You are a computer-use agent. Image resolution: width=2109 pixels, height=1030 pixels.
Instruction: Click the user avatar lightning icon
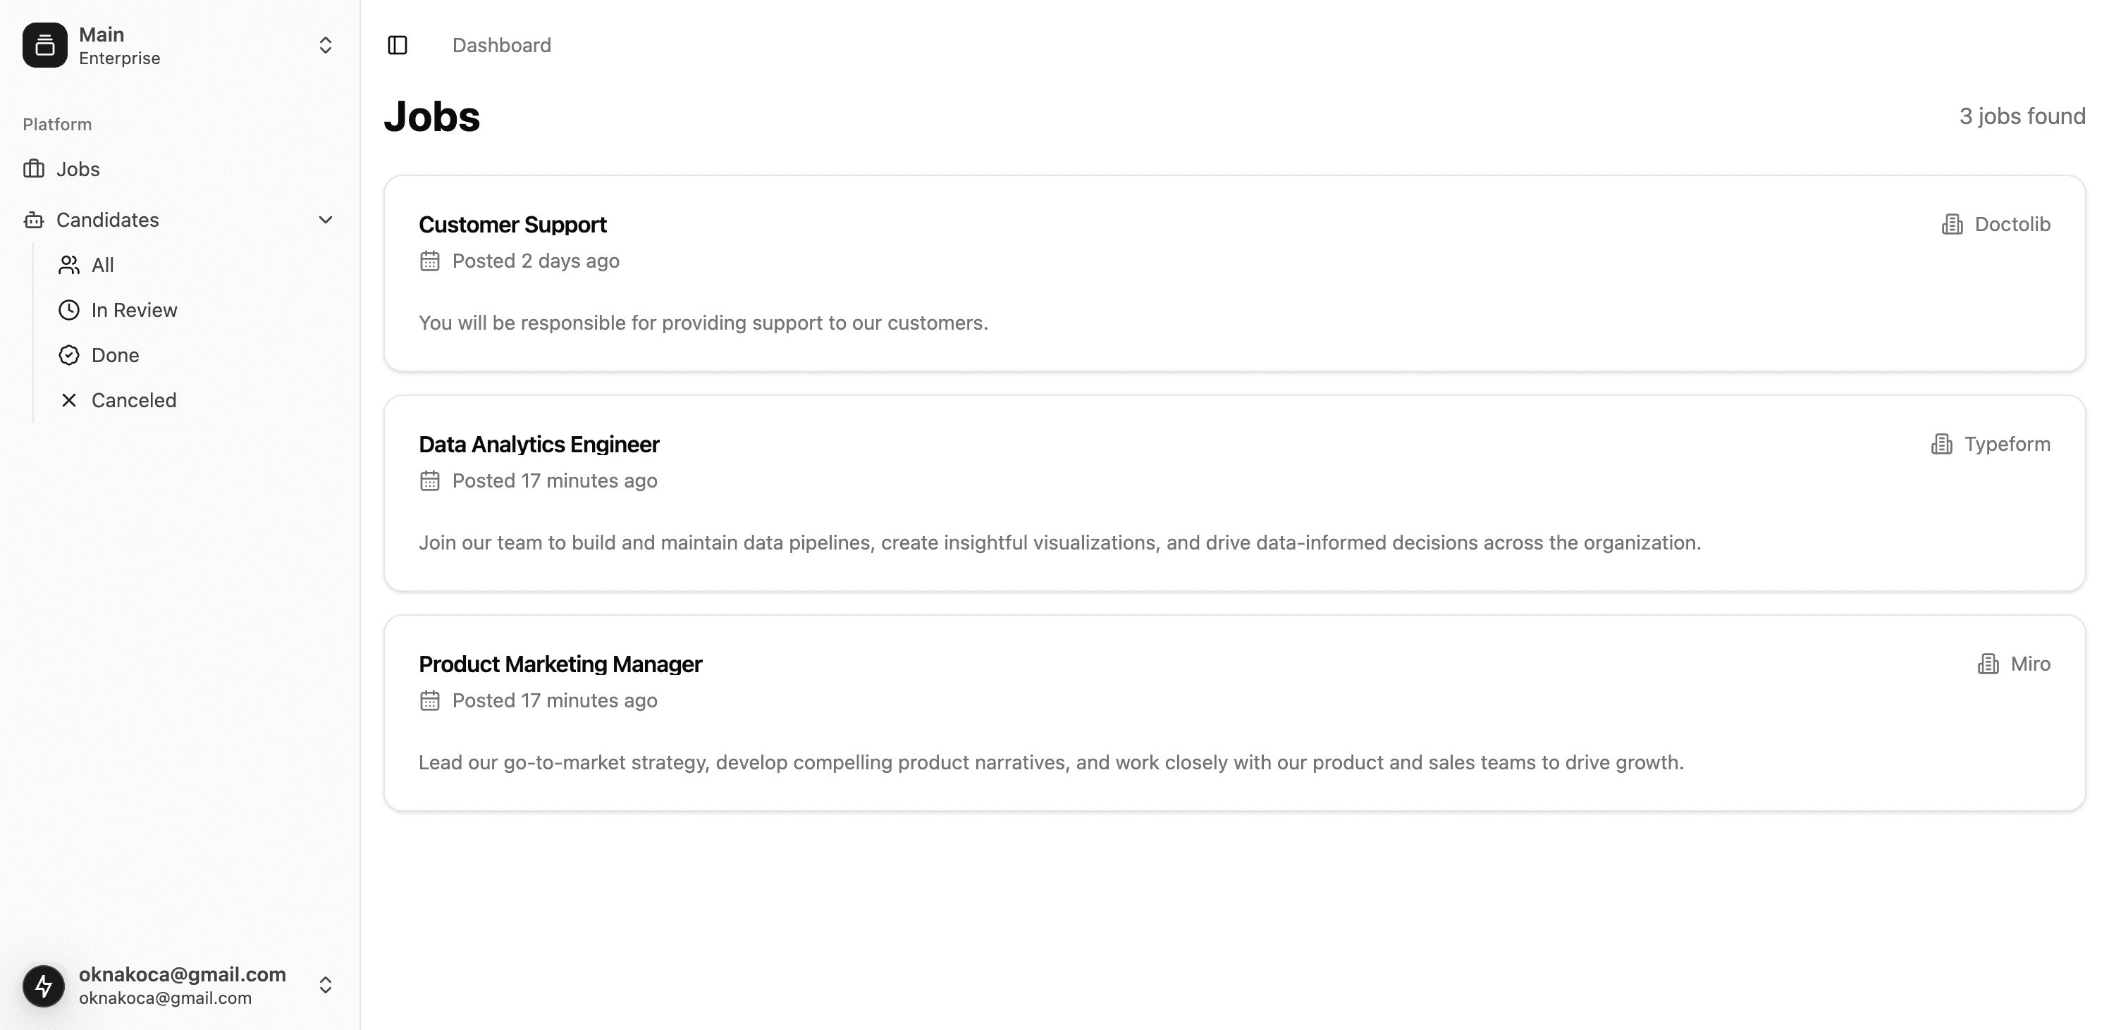(44, 985)
